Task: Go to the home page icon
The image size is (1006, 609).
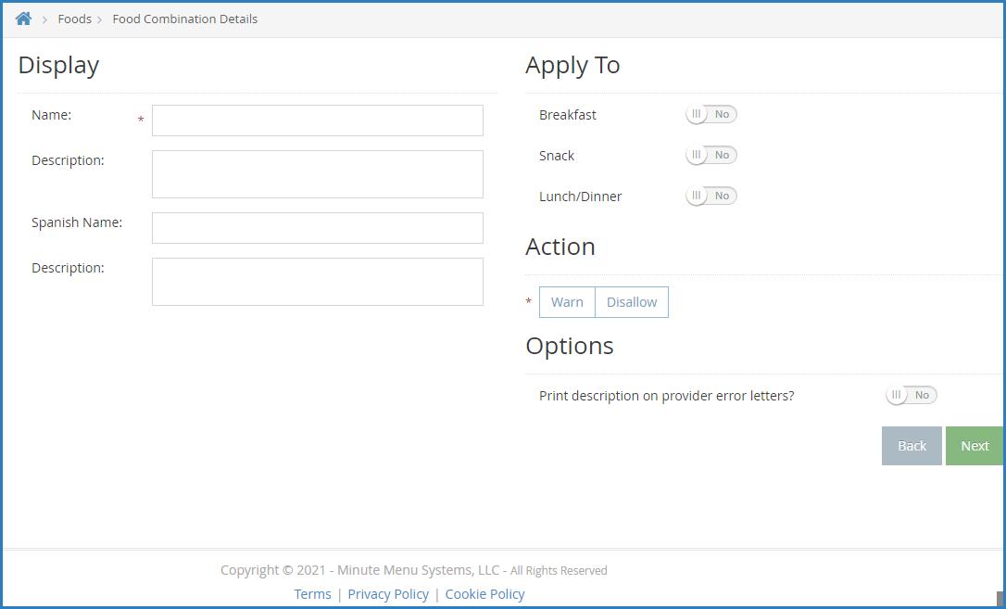Action: tap(24, 19)
